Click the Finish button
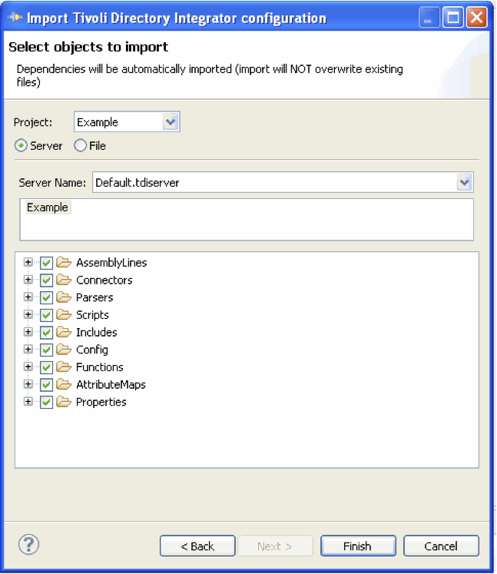 click(x=358, y=546)
